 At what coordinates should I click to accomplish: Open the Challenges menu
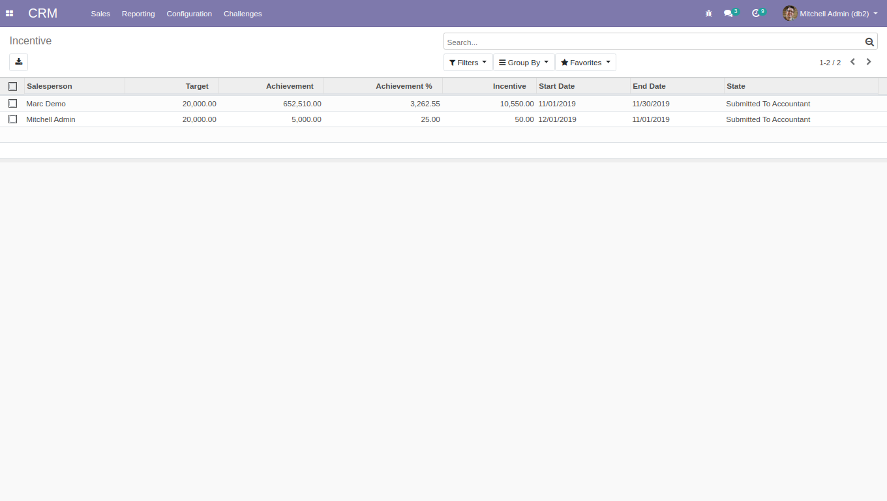(x=243, y=14)
